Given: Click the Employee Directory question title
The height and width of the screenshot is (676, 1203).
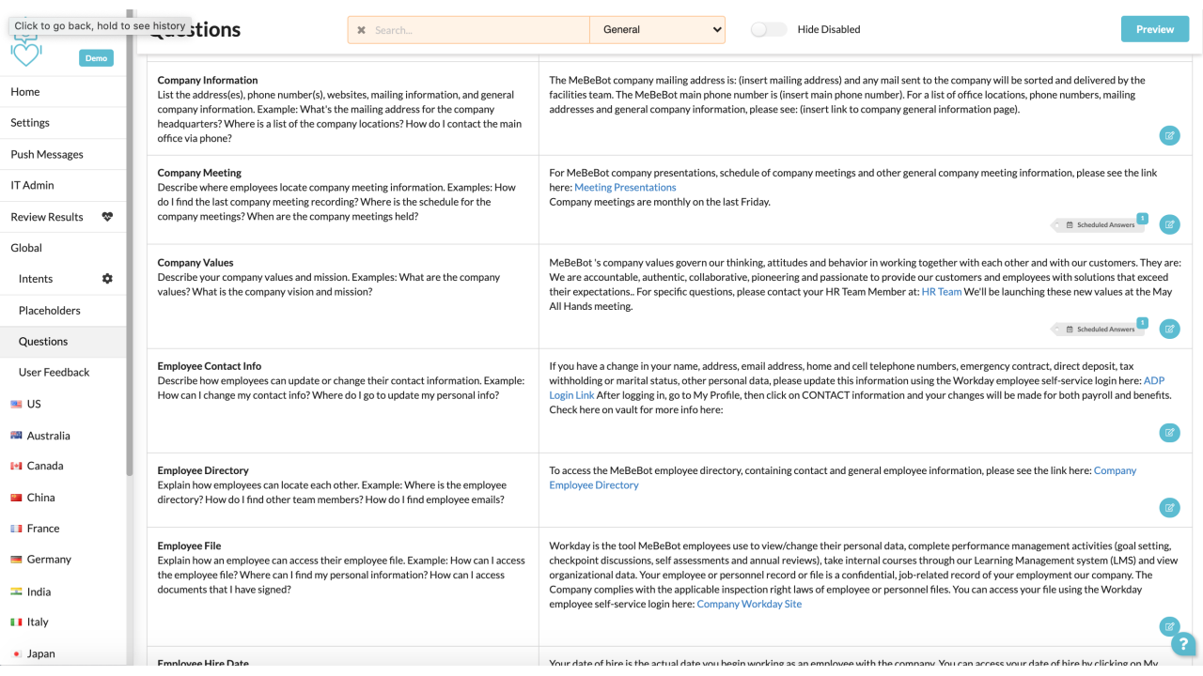Looking at the screenshot, I should click(x=203, y=470).
